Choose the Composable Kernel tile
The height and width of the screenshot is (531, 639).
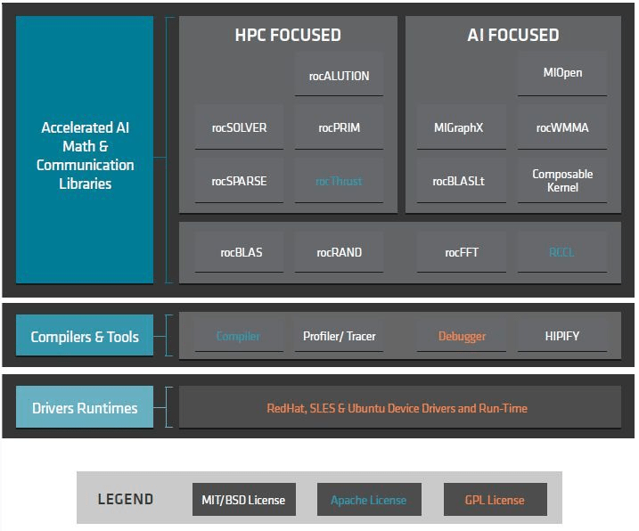(x=562, y=181)
